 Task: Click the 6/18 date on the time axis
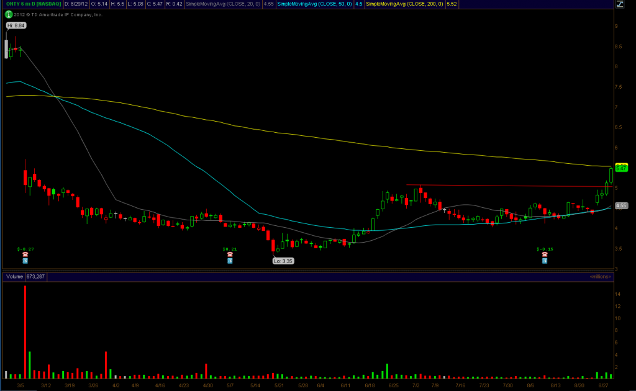[370, 385]
